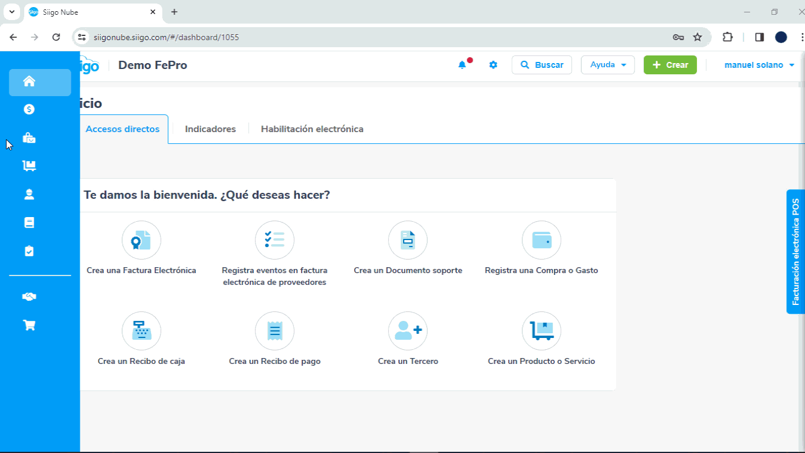805x453 pixels.
Task: Close the Siigo Nube tab
Action: pos(153,12)
